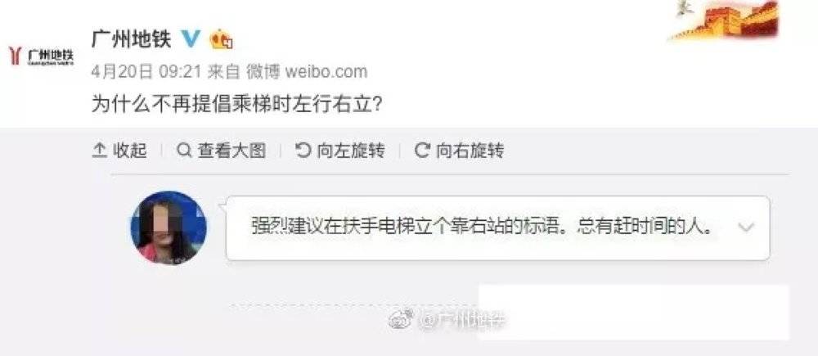This screenshot has height=356, width=818.
Task: Click the upward arrow icon beside 收起
Action: point(99,151)
